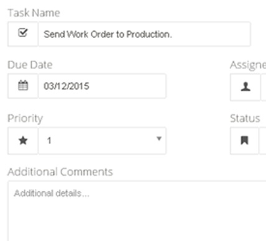Open the Status selection field

(263, 141)
